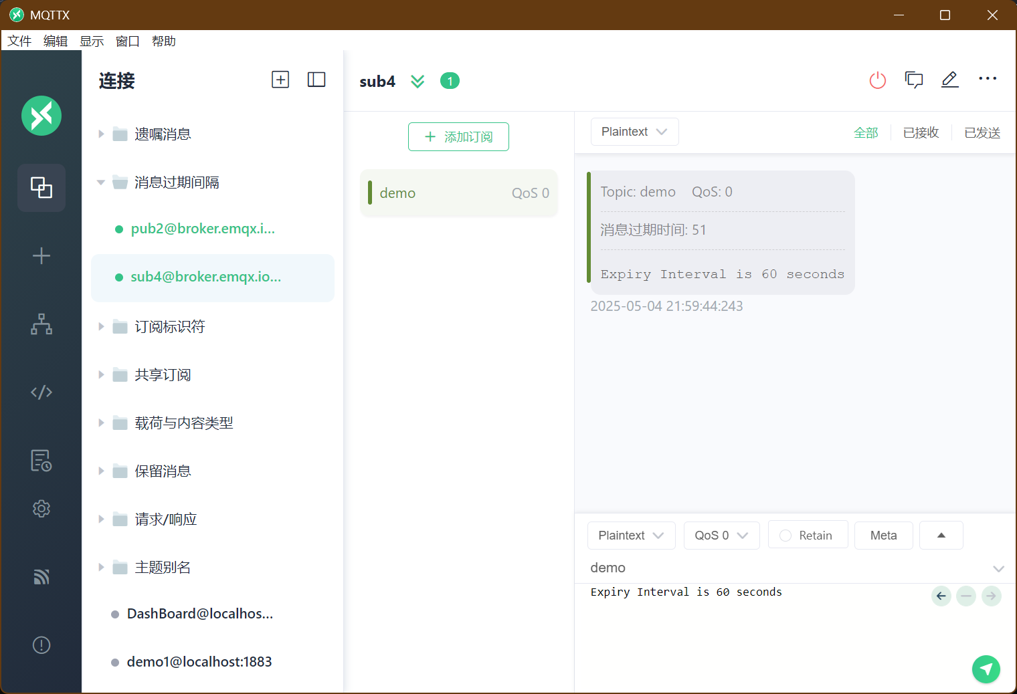
Task: Disconnect using the red power icon
Action: [x=878, y=81]
